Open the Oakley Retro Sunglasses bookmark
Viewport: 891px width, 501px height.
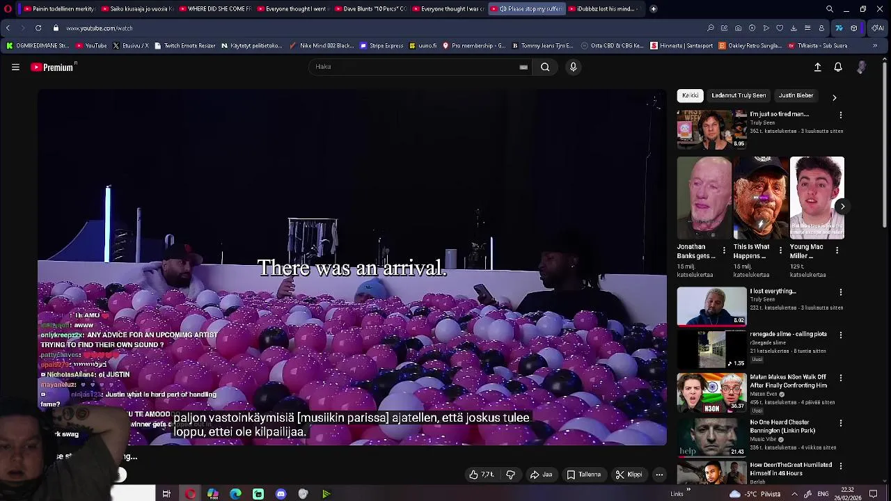[x=750, y=45]
